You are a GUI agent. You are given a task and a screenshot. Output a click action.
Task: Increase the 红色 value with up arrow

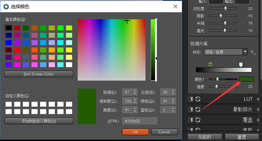point(173,91)
